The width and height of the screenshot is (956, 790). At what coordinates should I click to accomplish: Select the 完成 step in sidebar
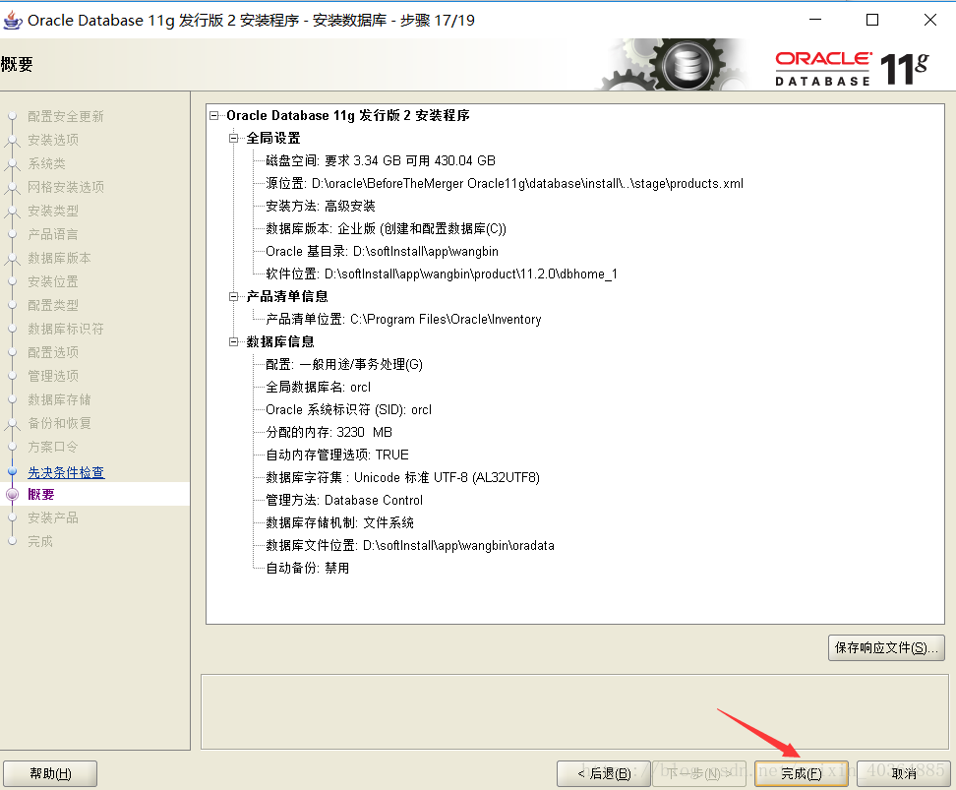[x=40, y=541]
